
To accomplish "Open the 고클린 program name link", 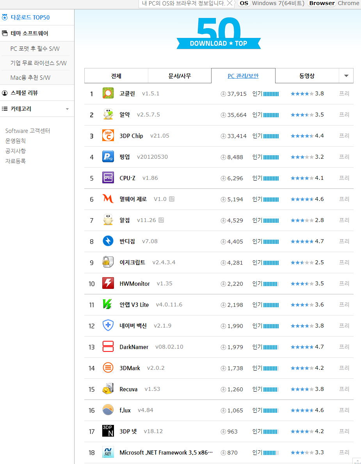I will coord(127,93).
